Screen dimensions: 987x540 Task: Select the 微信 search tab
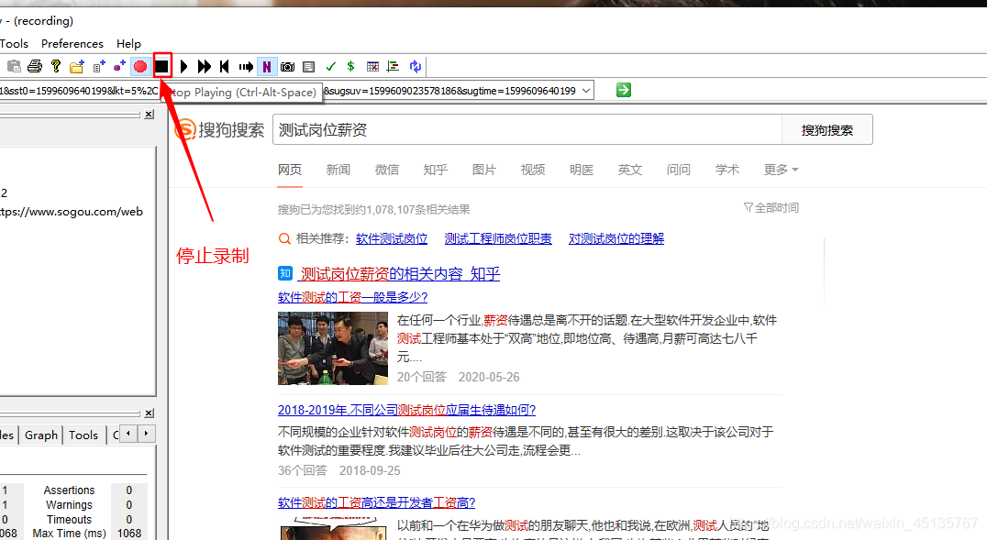[386, 170]
